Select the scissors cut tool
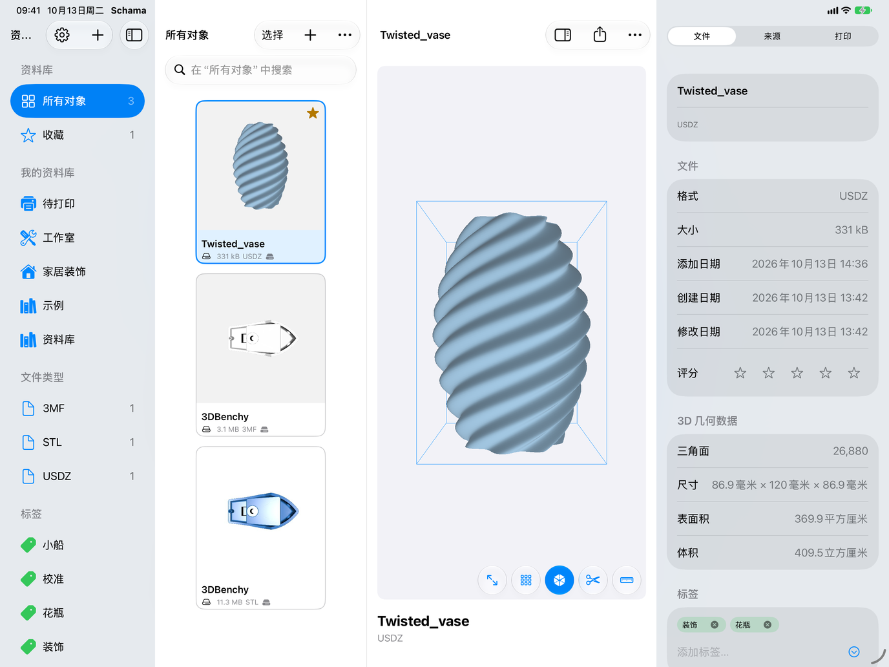This screenshot has width=889, height=667. [x=593, y=580]
